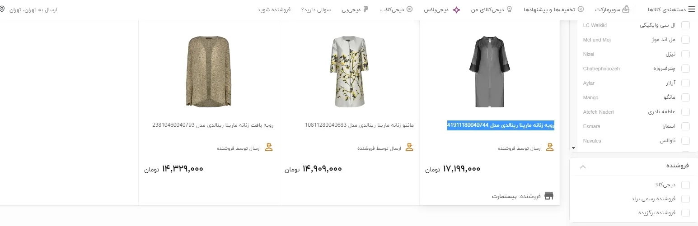Viewport: 698px width, 226px height.
Task: Select the Esmara brand checkbox
Action: (685, 126)
